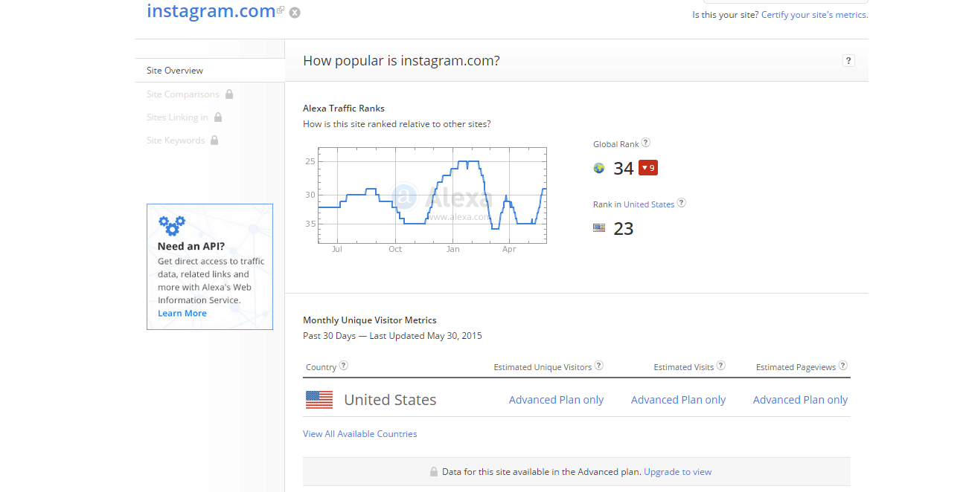Click the large United States flag in table
This screenshot has height=492, width=966.
coord(319,400)
